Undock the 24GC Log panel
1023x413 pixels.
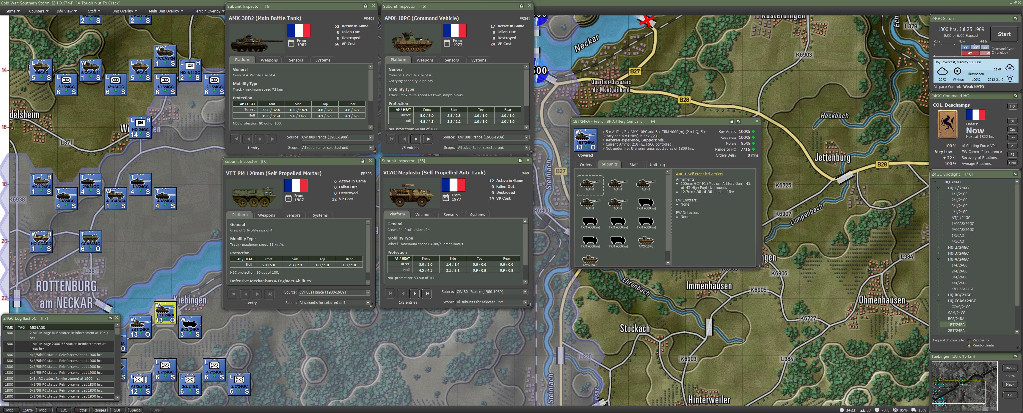(x=110, y=318)
